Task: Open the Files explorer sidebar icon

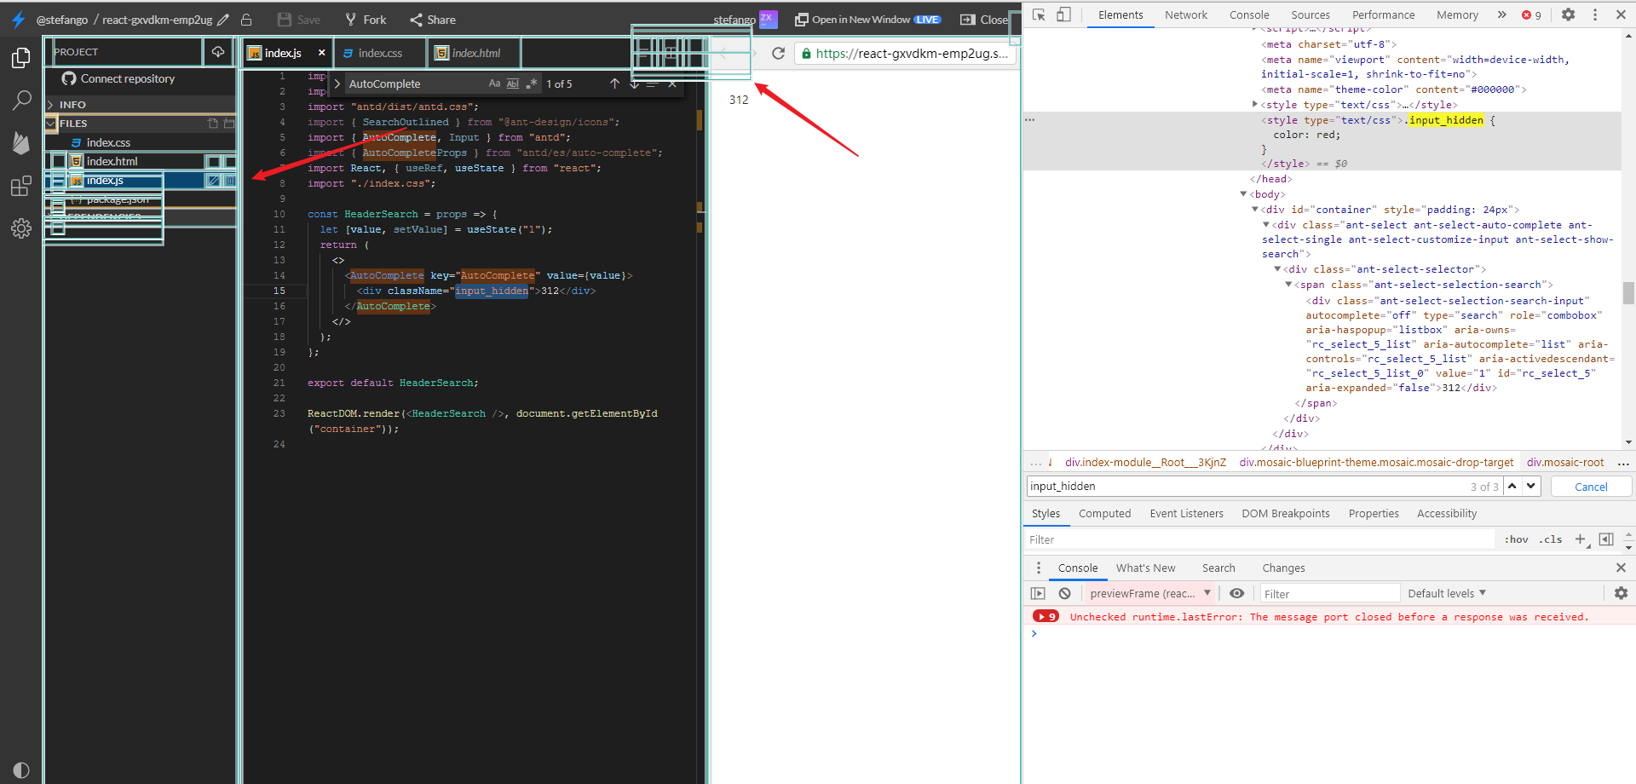Action: [x=21, y=58]
